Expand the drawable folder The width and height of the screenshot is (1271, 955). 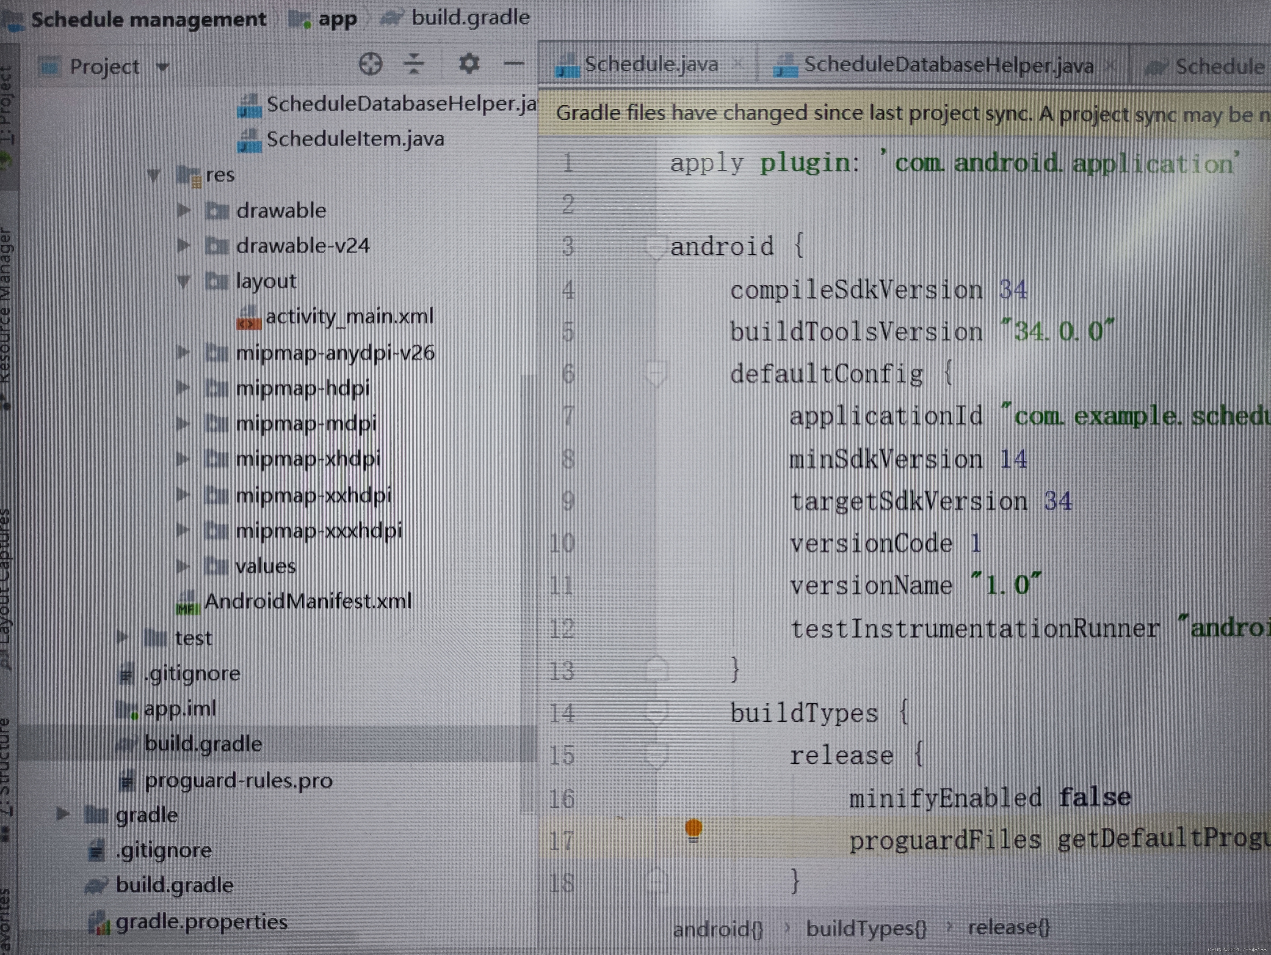[x=184, y=210]
